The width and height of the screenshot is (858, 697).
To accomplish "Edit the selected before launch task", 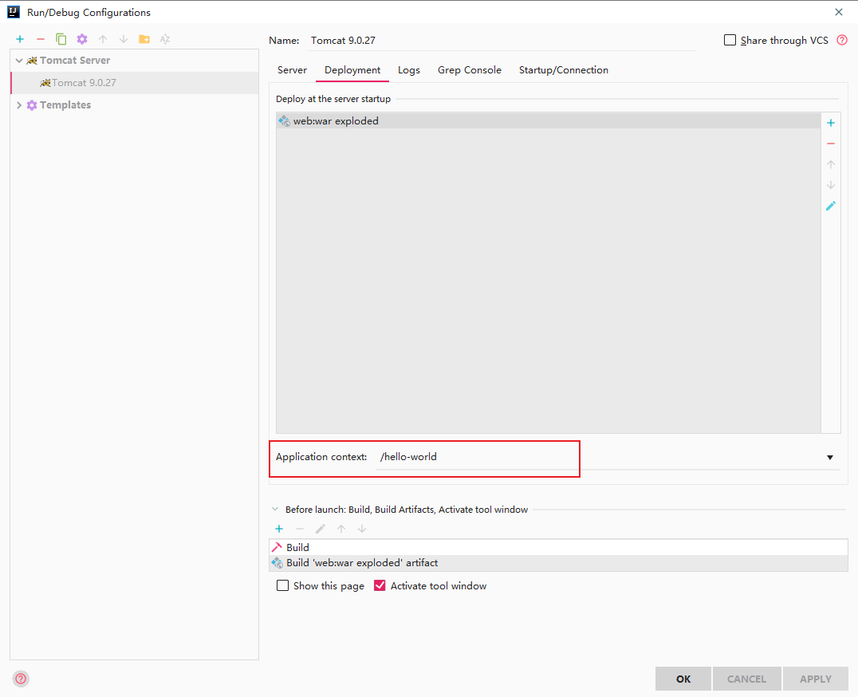I will [321, 529].
